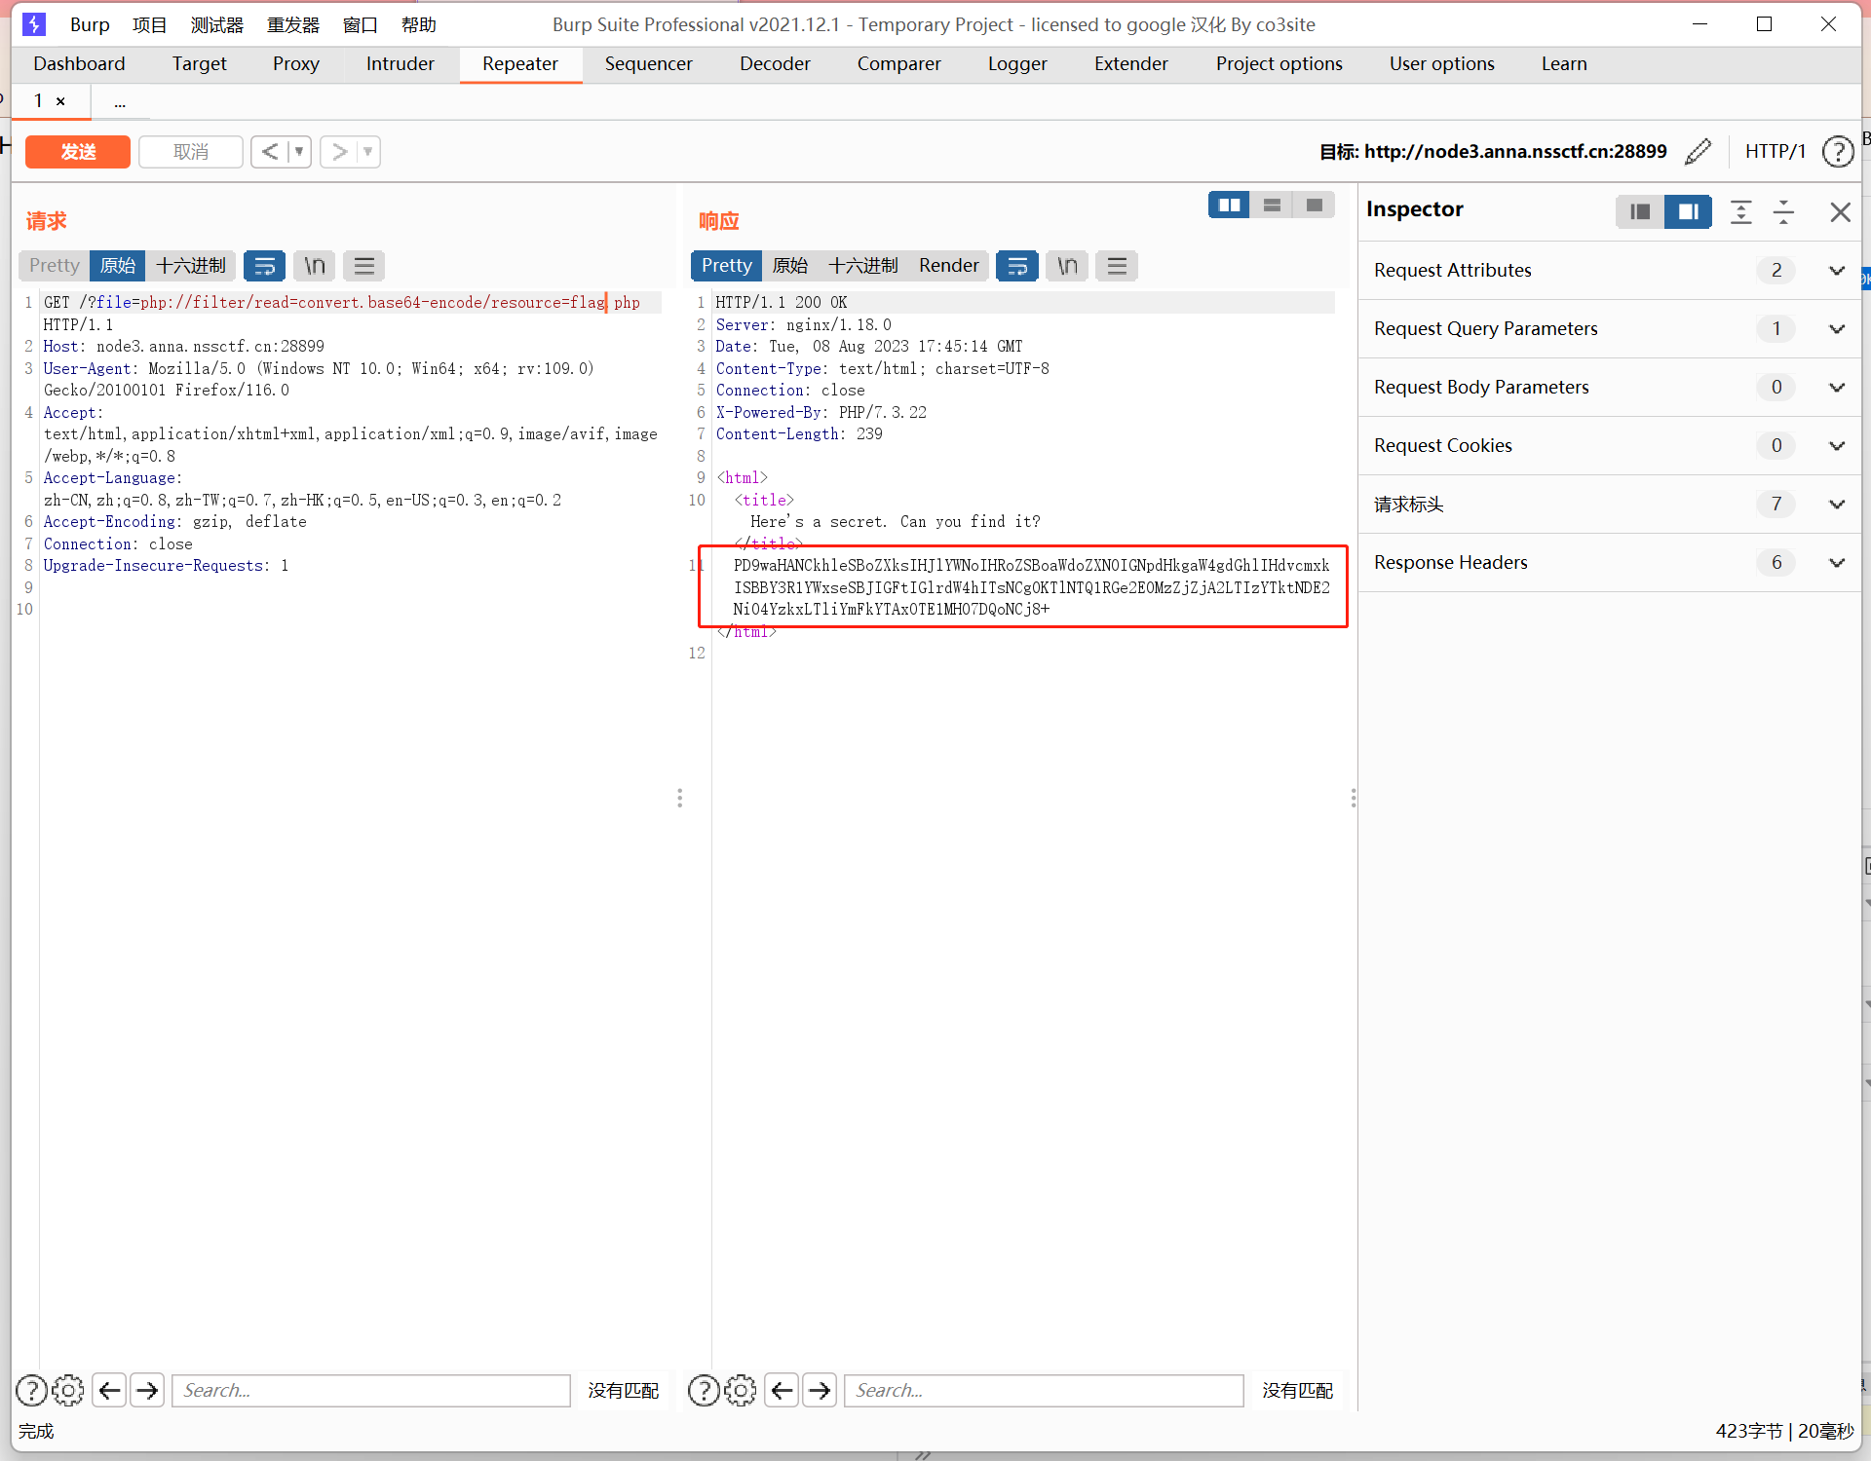The height and width of the screenshot is (1461, 1871).
Task: Expand all Inspector sections icon
Action: point(1741,211)
